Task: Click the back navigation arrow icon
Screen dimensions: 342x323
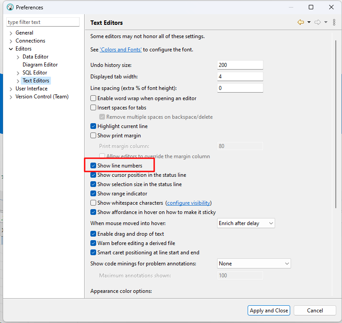Action: tap(300, 22)
